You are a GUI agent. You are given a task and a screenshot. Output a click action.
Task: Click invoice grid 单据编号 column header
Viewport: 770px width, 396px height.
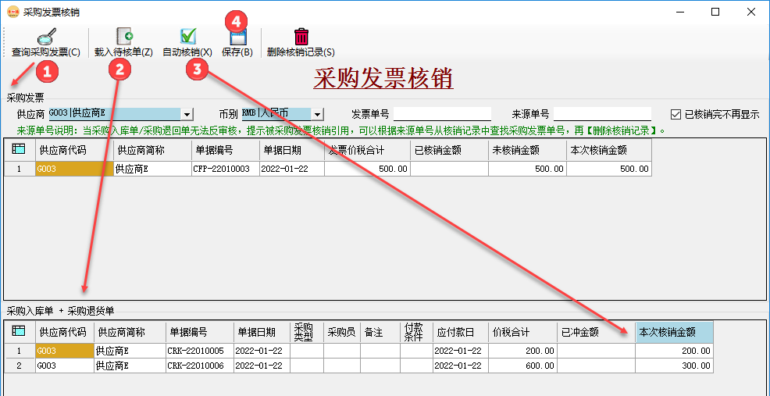[x=226, y=150]
